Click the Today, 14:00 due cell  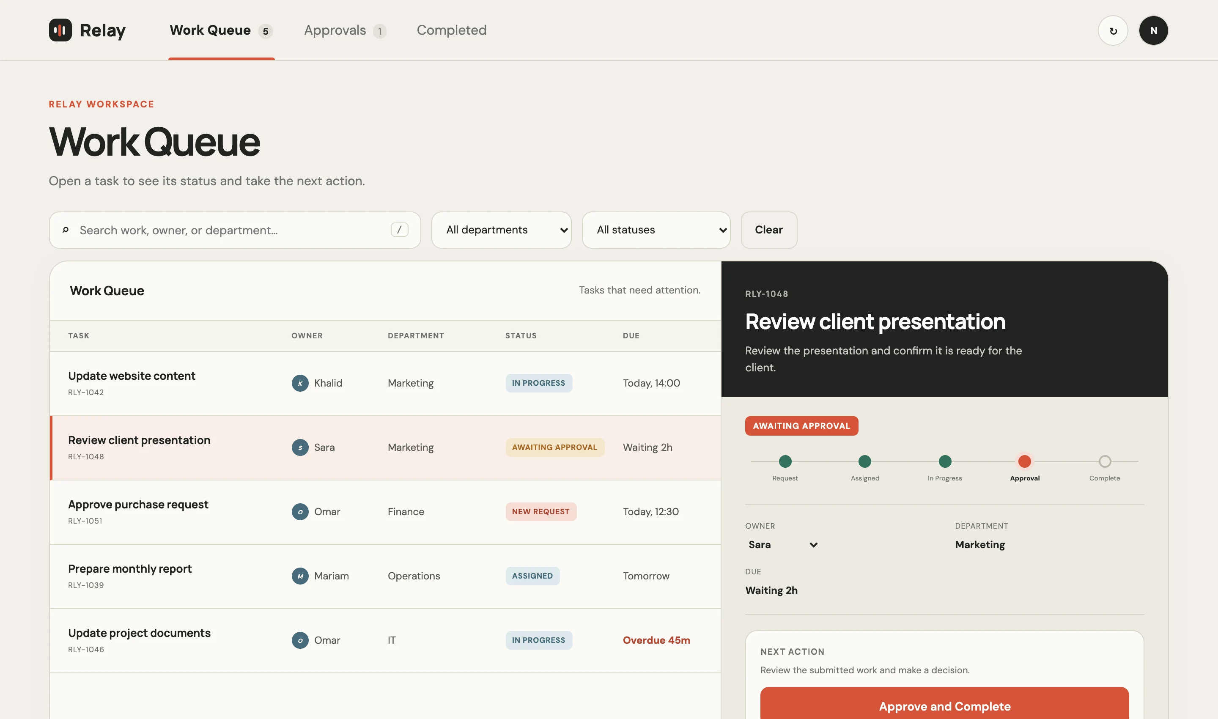click(x=651, y=383)
